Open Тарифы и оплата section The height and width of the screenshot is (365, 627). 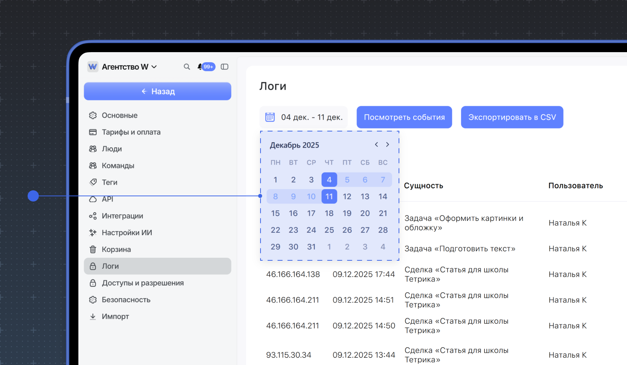131,132
